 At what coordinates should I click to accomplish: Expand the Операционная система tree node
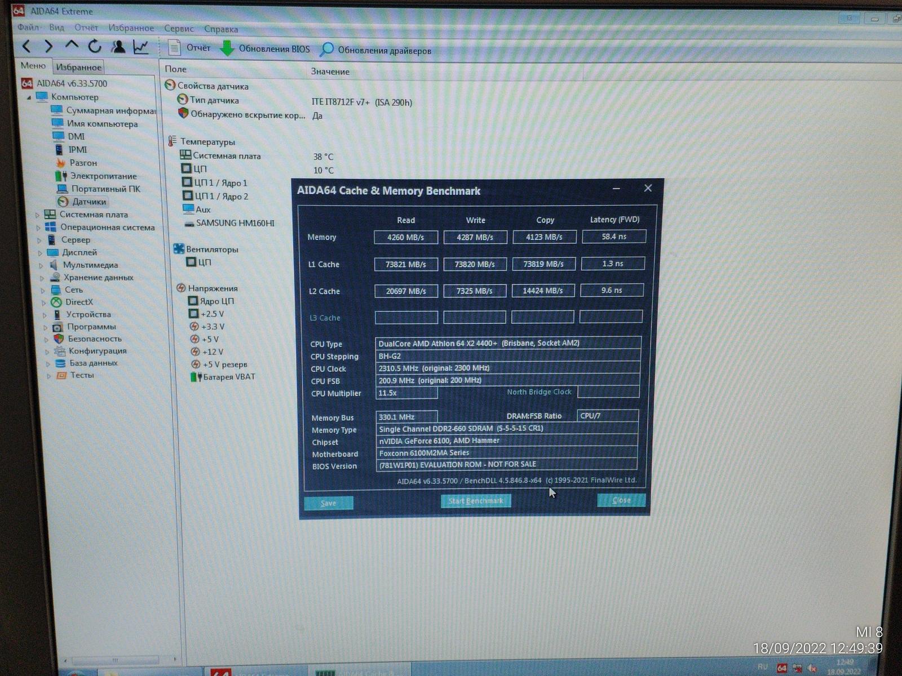(x=38, y=228)
